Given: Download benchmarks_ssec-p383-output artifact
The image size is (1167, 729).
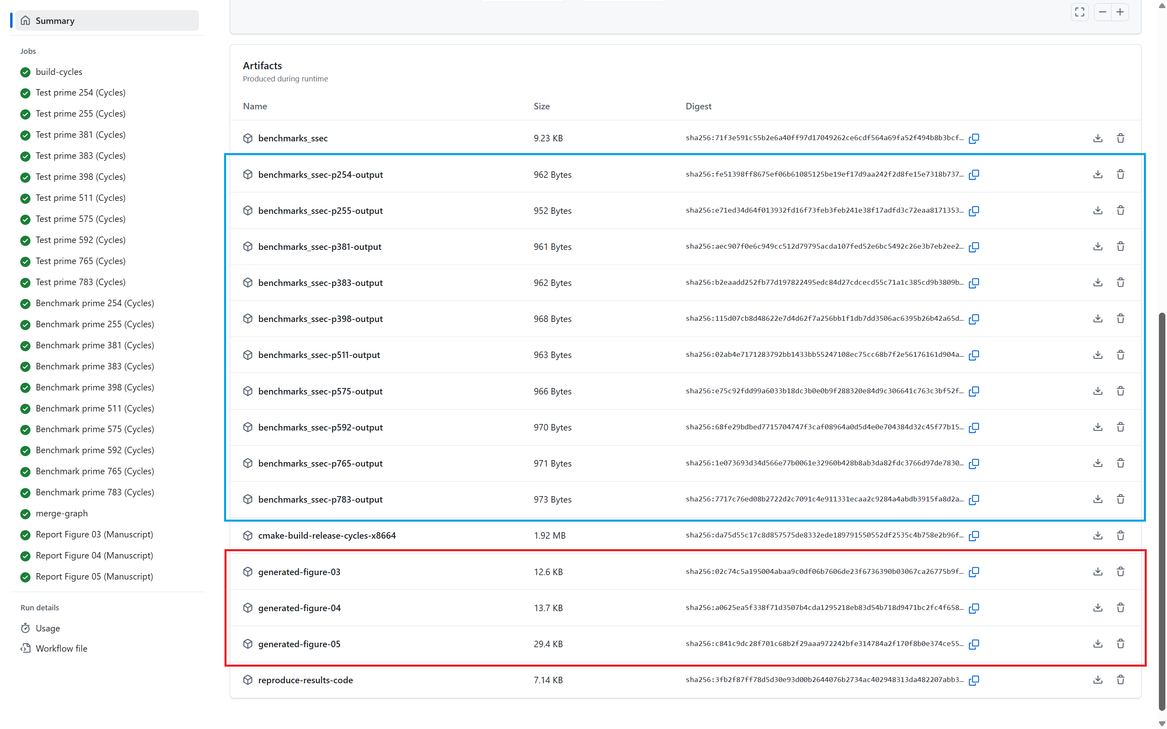Looking at the screenshot, I should click(x=1098, y=283).
